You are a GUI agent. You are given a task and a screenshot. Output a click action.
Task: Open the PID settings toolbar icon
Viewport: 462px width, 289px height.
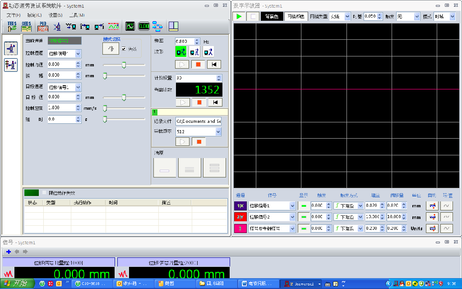[43, 26]
